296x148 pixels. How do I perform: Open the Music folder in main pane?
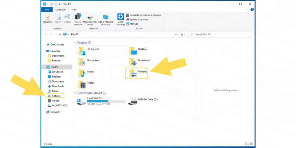(x=82, y=73)
